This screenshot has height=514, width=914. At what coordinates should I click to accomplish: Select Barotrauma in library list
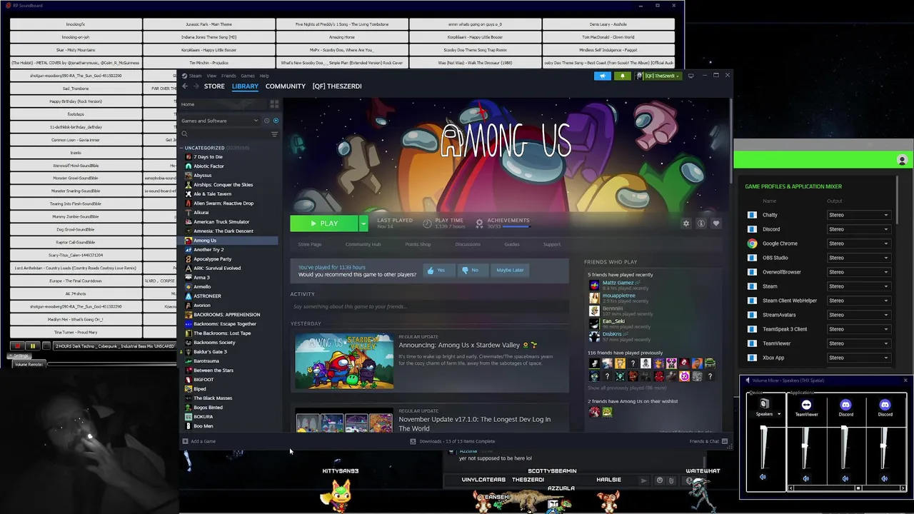point(206,361)
